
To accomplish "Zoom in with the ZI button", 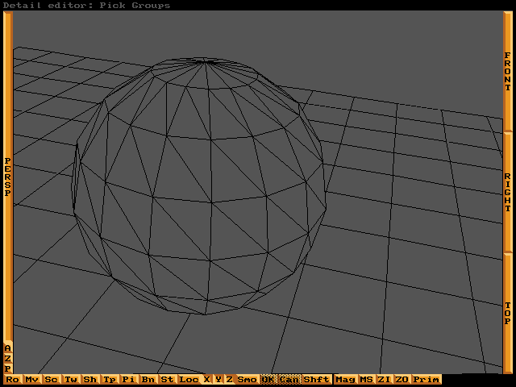I will [x=385, y=380].
